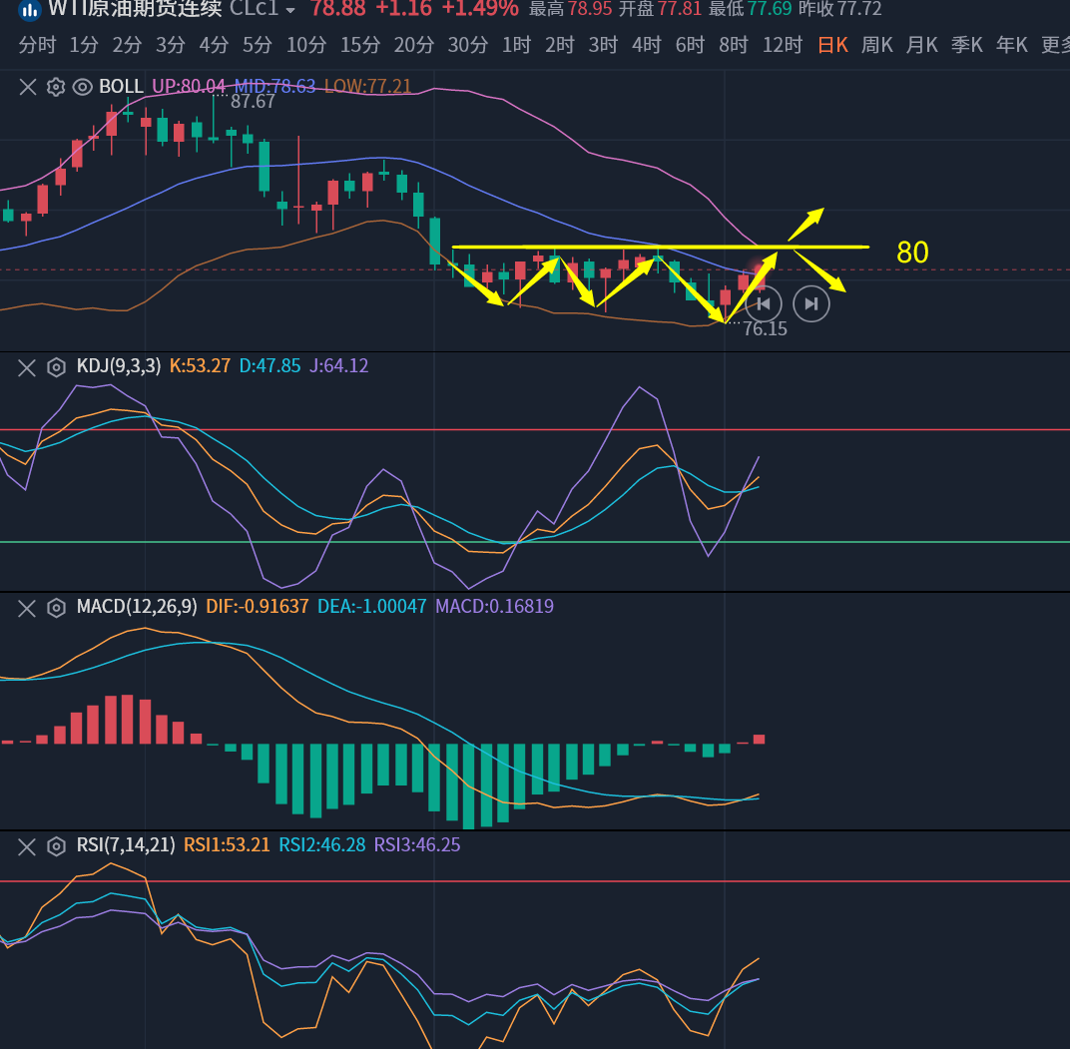Remove the BOLL indicator with X
1070x1049 pixels.
28,87
